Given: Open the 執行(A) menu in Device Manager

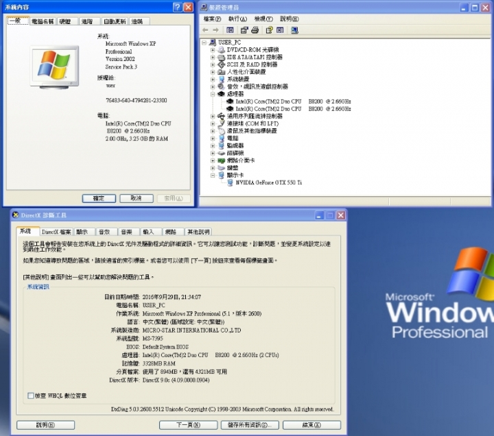Looking at the screenshot, I should [237, 19].
